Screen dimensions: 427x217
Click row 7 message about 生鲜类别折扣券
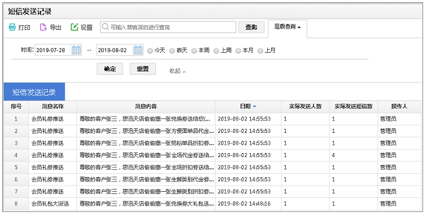[x=146, y=192]
